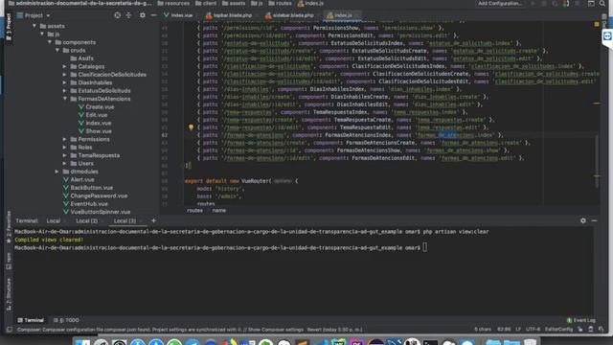
Task: Switch to terminal tab Local (2)
Action: coord(87,221)
